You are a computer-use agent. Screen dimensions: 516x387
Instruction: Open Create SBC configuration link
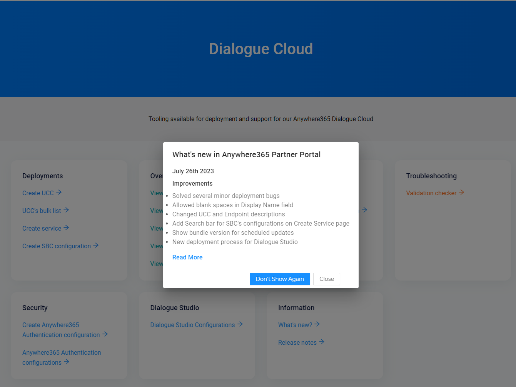(x=57, y=246)
